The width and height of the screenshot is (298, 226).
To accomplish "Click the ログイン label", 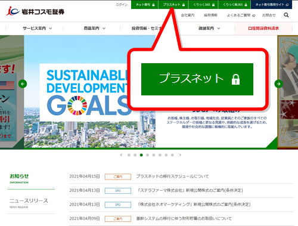I will [x=122, y=5].
